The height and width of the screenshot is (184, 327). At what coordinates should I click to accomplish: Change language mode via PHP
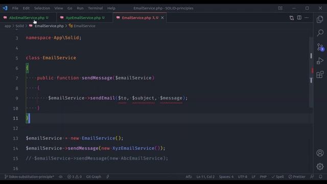(x=263, y=177)
